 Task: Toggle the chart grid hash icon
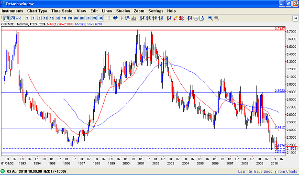click(115, 18)
